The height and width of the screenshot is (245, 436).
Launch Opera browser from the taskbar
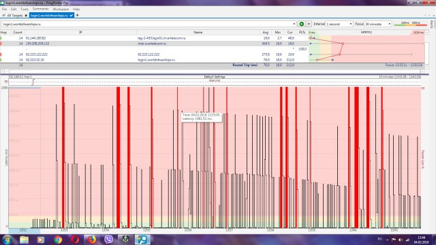75,240
